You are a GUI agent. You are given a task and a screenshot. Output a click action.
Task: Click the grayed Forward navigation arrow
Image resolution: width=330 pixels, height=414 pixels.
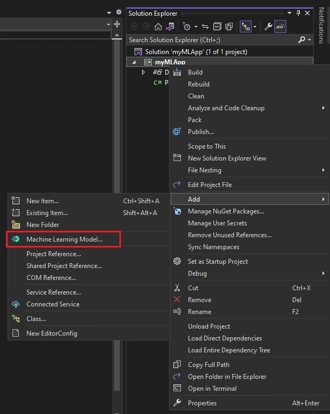click(x=146, y=26)
